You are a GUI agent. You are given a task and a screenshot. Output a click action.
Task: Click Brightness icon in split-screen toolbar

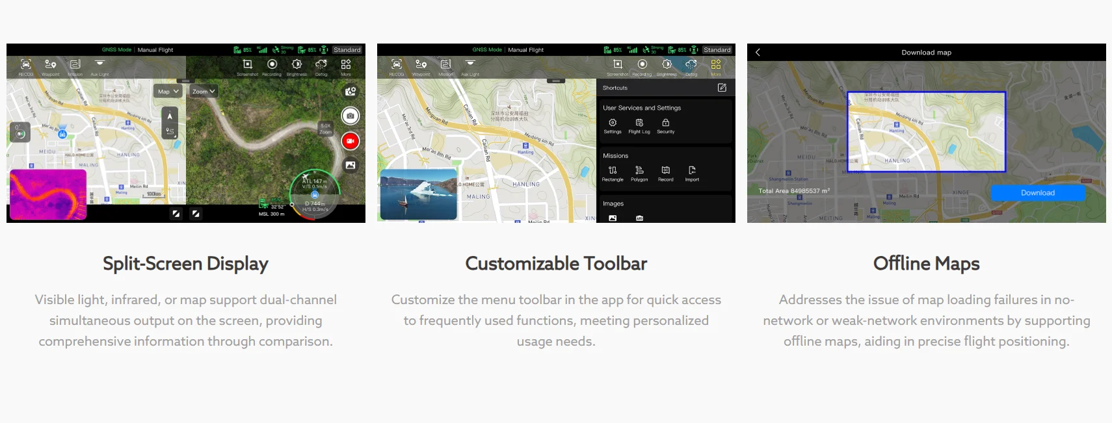pos(297,65)
